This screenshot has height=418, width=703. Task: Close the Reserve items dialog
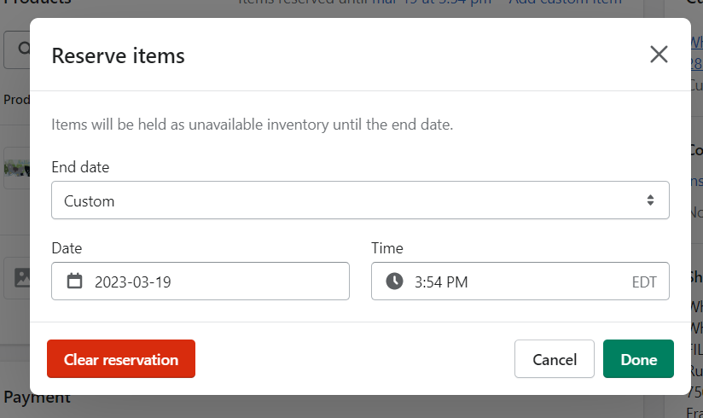click(659, 55)
